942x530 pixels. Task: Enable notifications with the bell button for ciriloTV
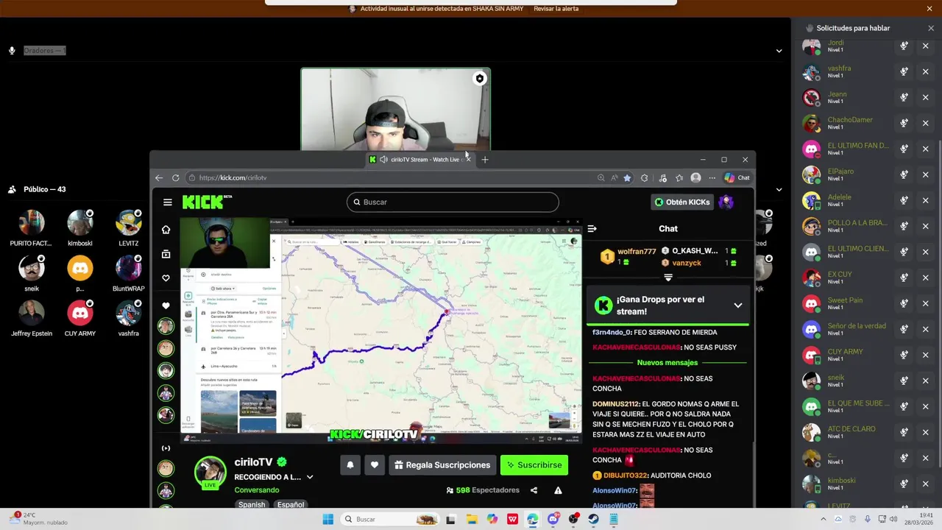350,465
